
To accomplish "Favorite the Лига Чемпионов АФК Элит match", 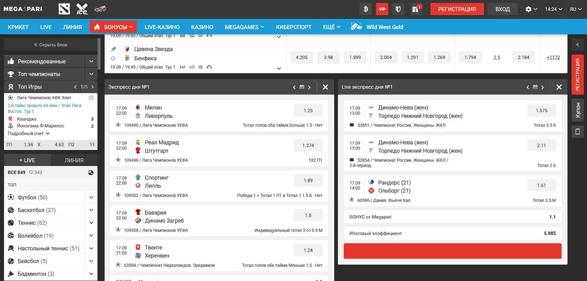I will pyautogui.click(x=91, y=98).
